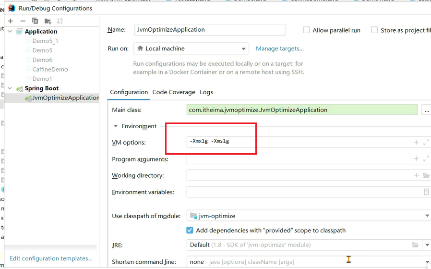431x269 pixels.
Task: Toggle the Store as project file checkbox
Action: (x=375, y=30)
